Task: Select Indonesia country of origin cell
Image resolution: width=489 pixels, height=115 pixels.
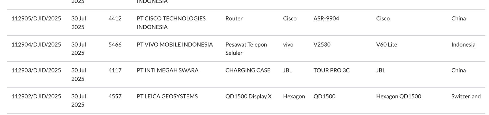Action: (x=463, y=44)
